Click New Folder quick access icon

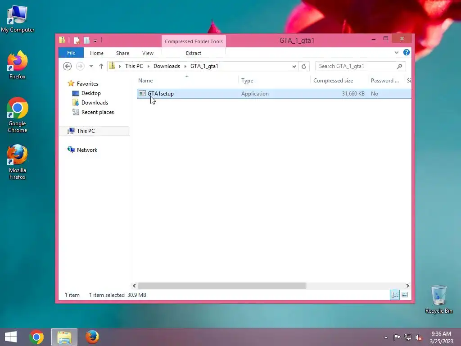(x=86, y=40)
